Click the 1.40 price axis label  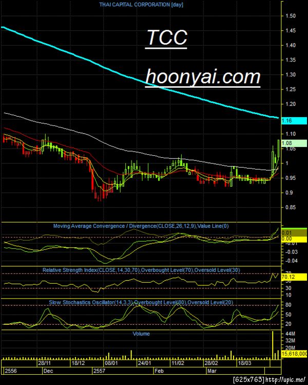[291, 45]
